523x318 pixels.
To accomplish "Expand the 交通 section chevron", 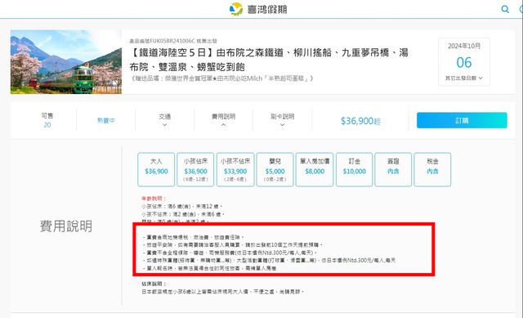I will click(x=165, y=125).
